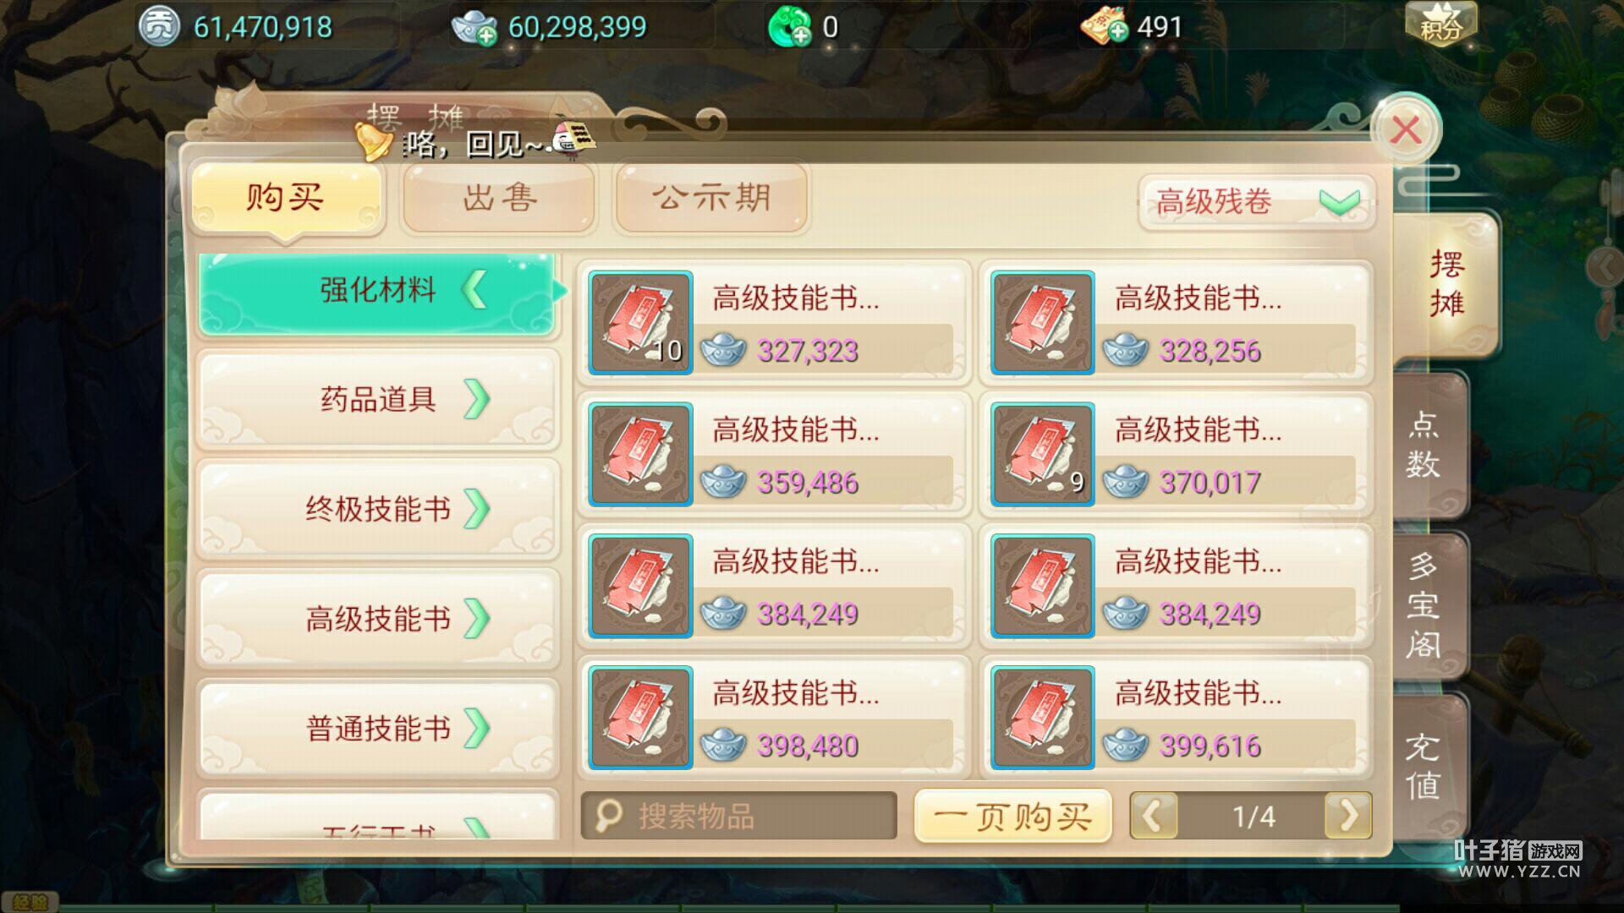Click the 搜索物品 search field
Screen dimensions: 1624x913
coord(738,816)
